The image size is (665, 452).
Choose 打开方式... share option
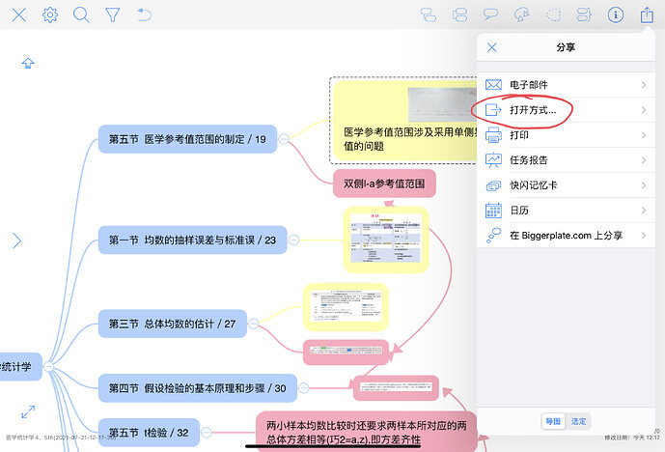coord(567,110)
